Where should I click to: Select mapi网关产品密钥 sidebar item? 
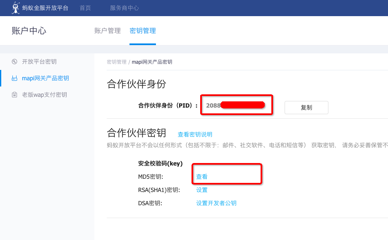click(46, 78)
